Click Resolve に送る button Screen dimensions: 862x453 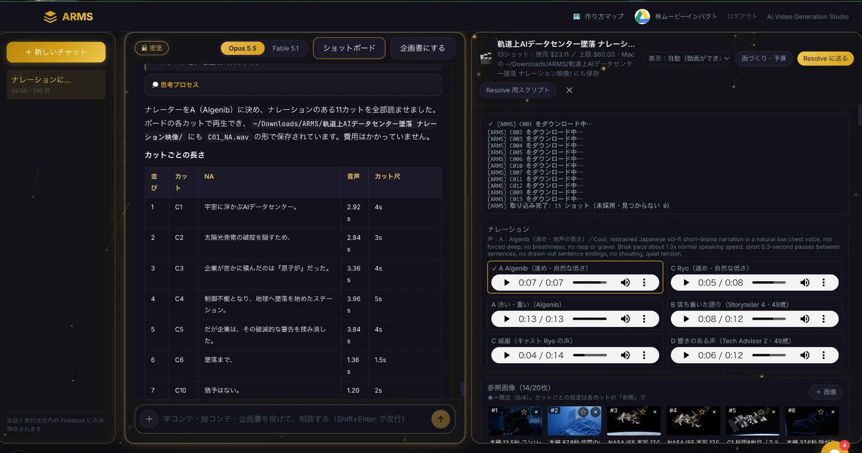(825, 58)
